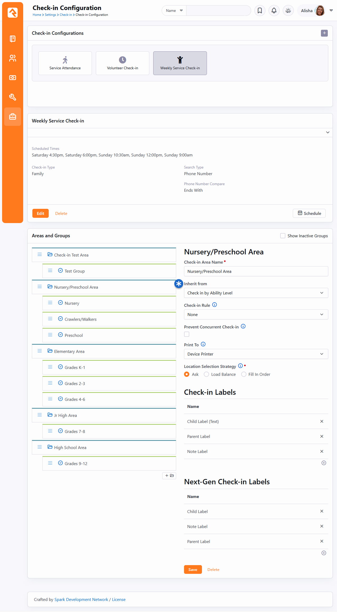The image size is (337, 612).
Task: Enable Show Inactive Groups checkbox
Action: (283, 236)
